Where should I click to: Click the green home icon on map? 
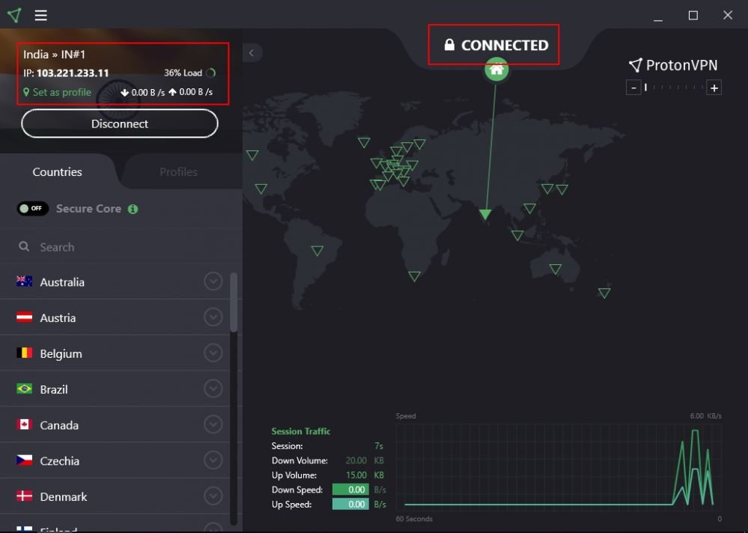(x=496, y=70)
